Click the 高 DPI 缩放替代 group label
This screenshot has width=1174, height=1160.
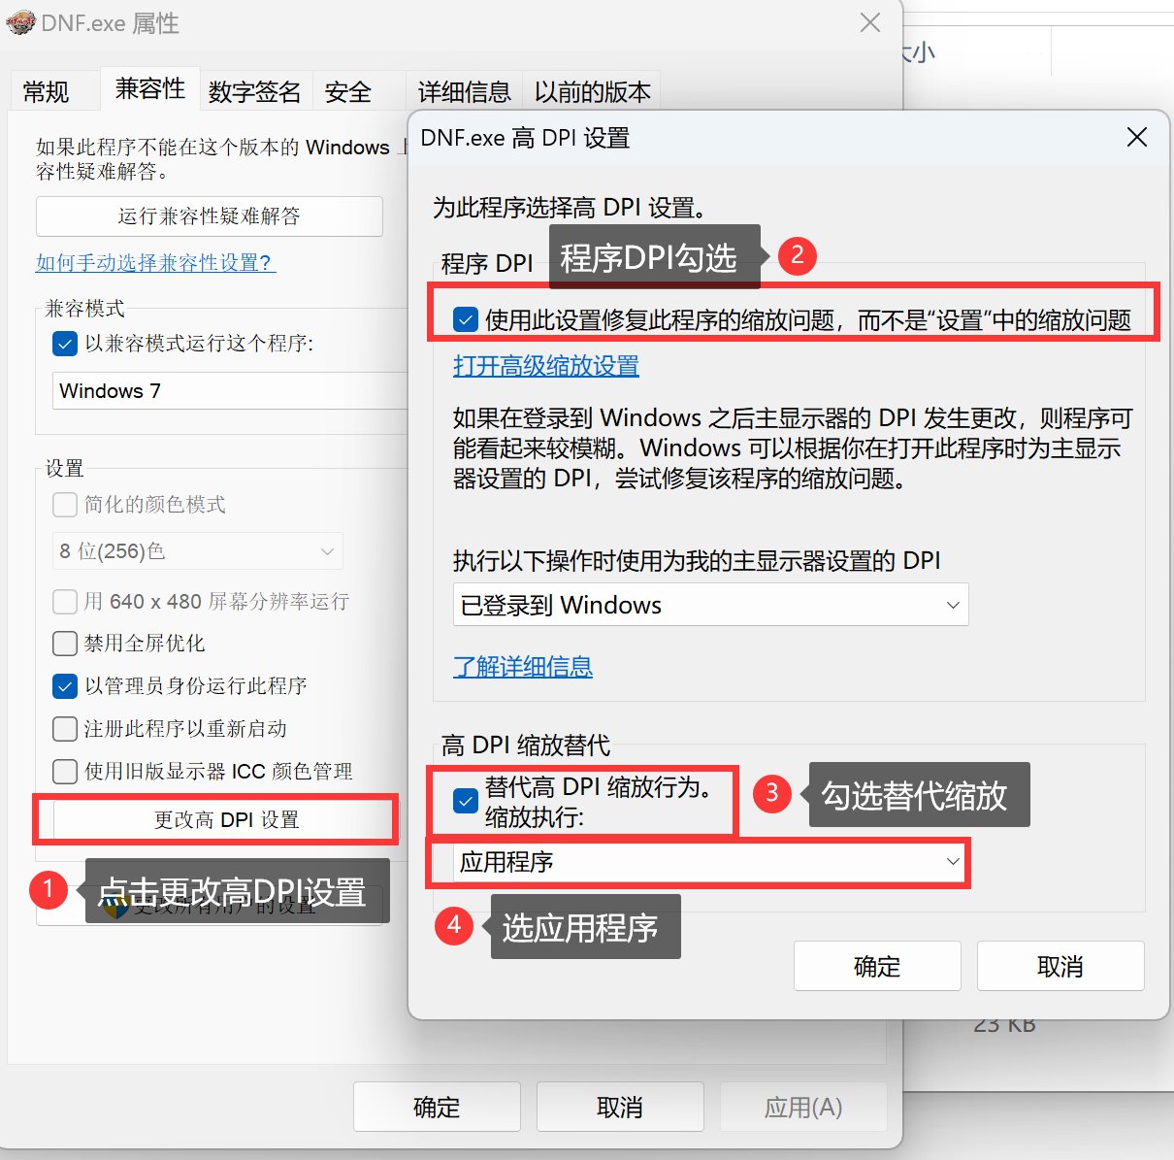[x=526, y=746]
